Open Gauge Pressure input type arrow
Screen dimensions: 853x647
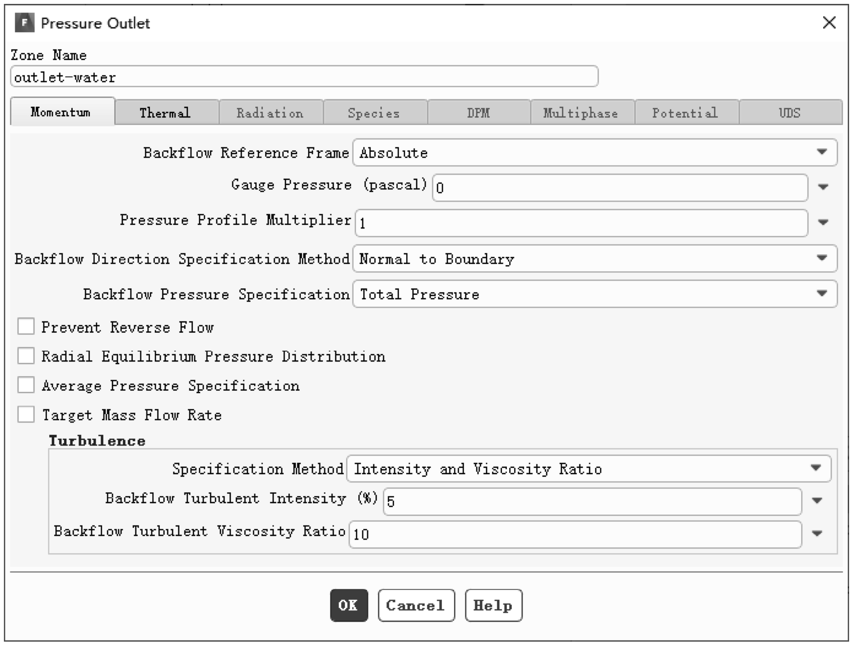pos(823,187)
